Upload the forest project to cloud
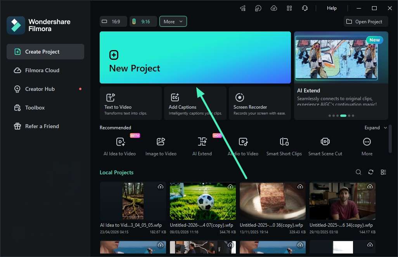 point(161,187)
